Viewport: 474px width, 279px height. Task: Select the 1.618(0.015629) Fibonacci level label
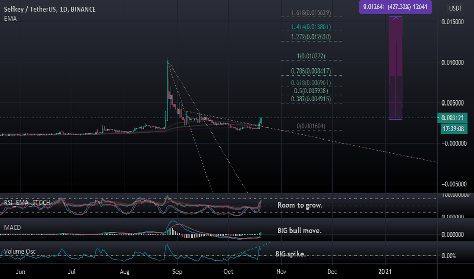[x=311, y=13]
